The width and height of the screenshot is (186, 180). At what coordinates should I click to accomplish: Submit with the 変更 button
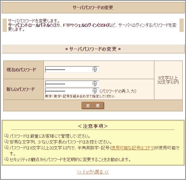click(x=93, y=105)
